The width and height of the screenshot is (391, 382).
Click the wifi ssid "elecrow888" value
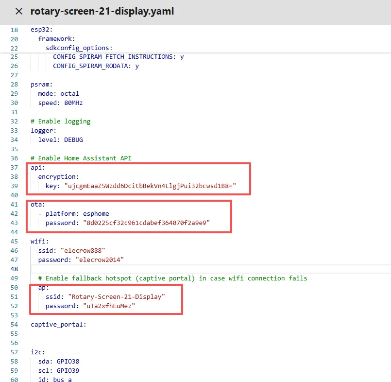tap(83, 251)
